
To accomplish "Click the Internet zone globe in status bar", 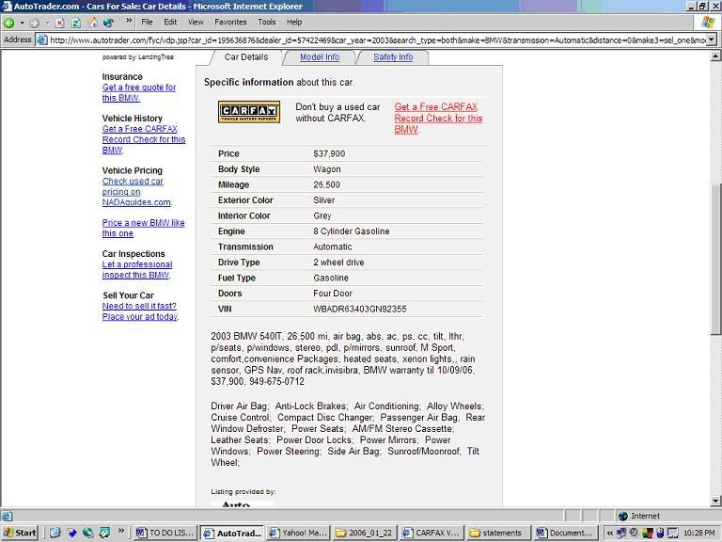I will (x=622, y=516).
